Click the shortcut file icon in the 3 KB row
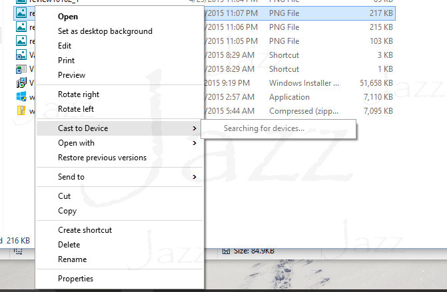This screenshot has height=292, width=447. pyautogui.click(x=22, y=55)
